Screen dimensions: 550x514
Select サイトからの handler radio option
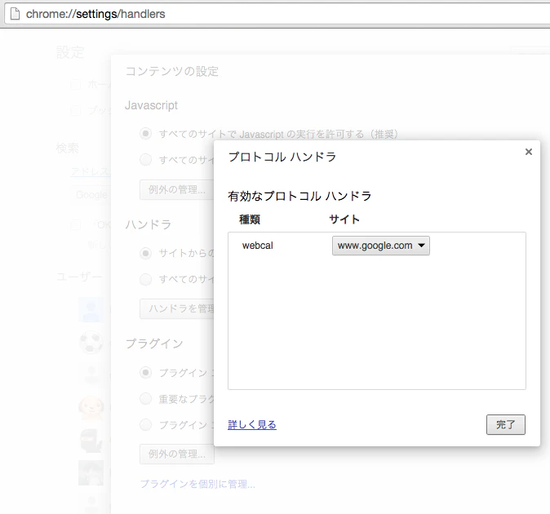145,253
